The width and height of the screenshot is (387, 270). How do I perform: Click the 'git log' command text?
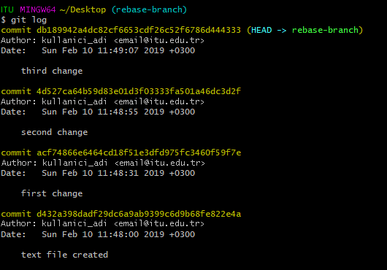pos(28,20)
